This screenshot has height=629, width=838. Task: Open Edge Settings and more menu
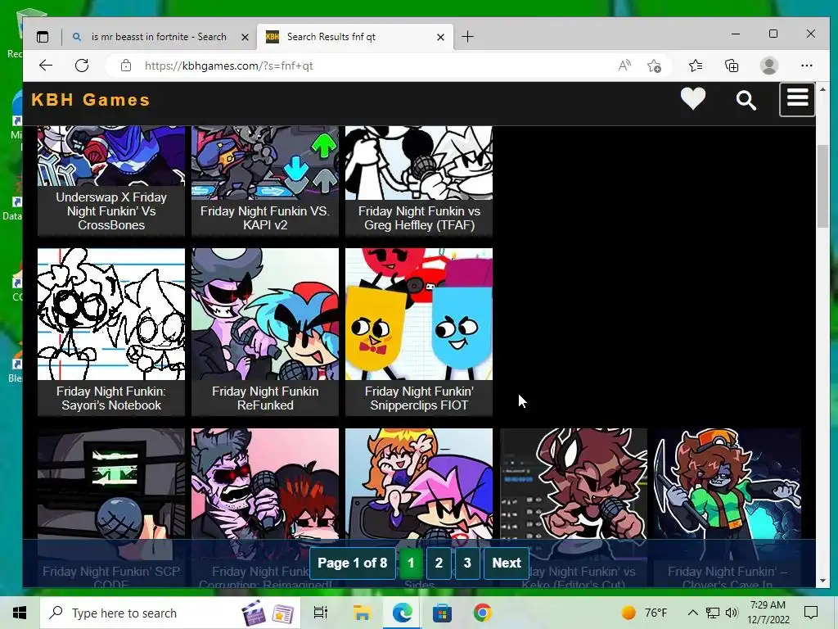(806, 66)
